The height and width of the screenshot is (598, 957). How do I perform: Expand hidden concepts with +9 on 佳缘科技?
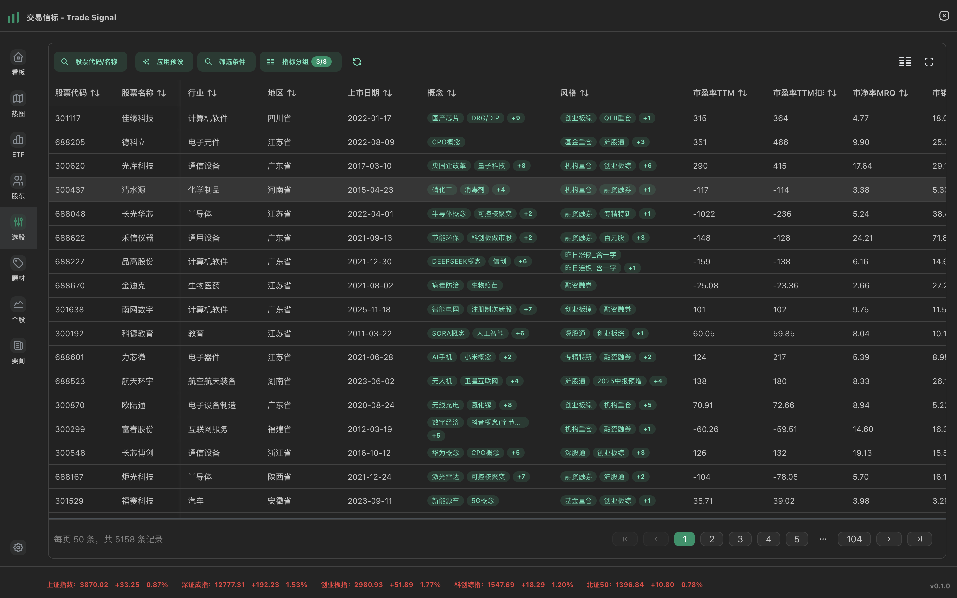pyautogui.click(x=516, y=118)
